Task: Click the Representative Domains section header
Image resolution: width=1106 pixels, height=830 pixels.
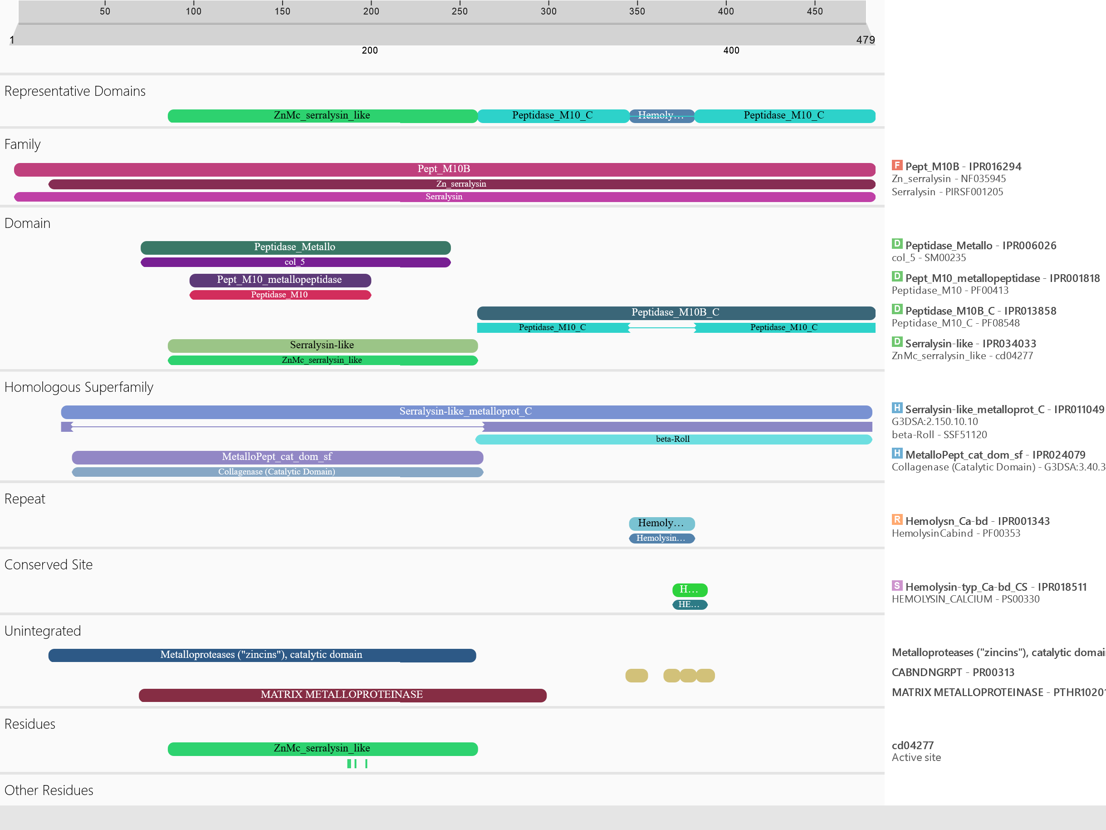Action: pos(75,91)
